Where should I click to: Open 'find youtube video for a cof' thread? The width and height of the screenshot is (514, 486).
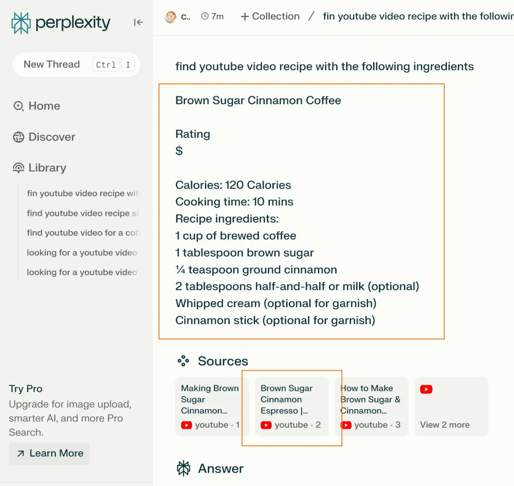tap(82, 233)
